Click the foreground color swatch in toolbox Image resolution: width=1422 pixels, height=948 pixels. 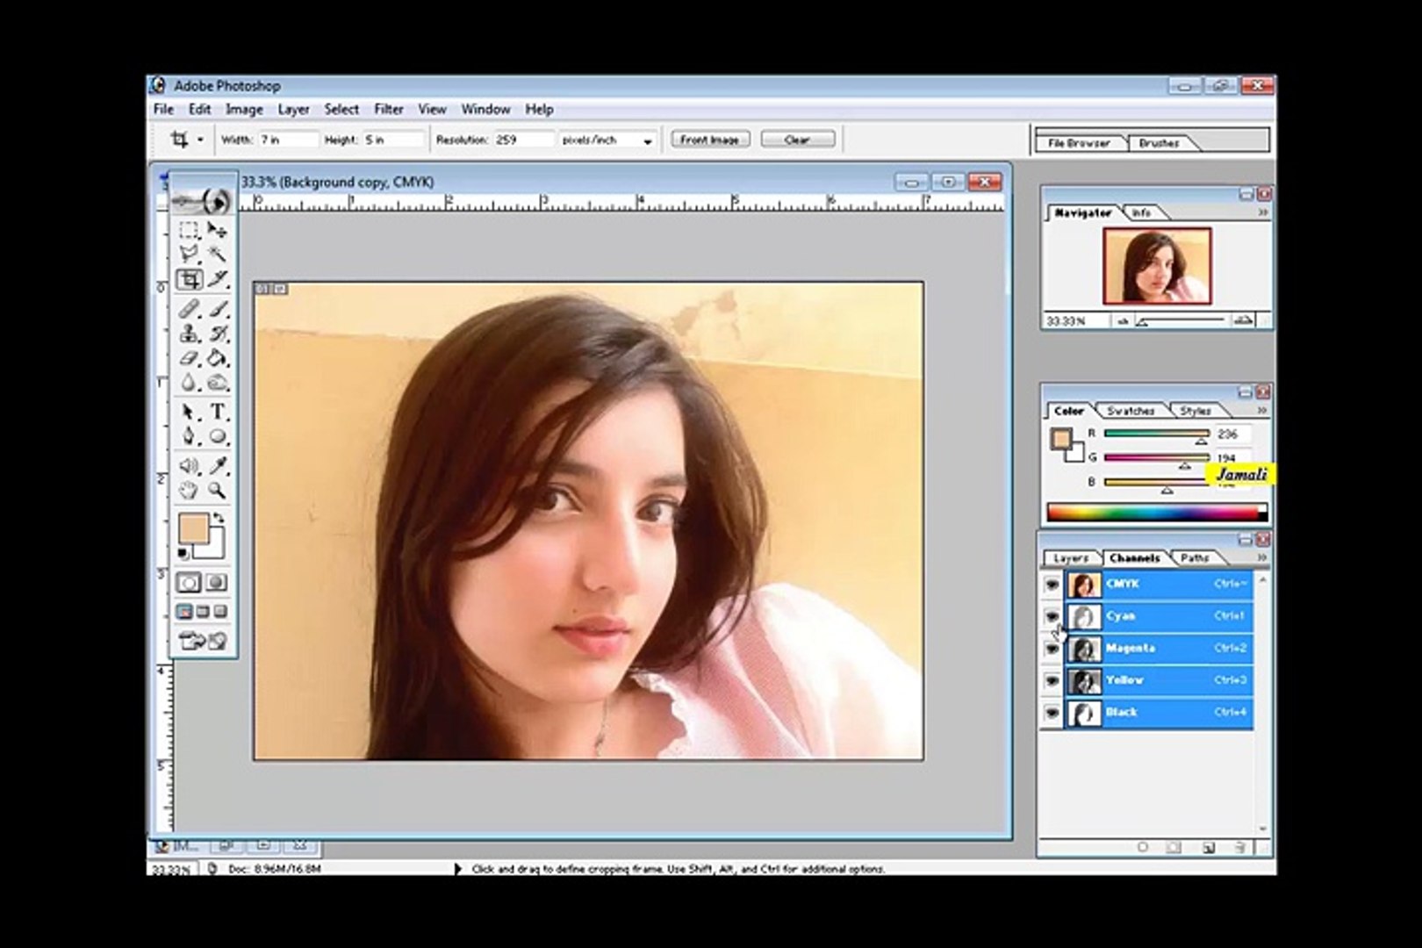click(193, 529)
